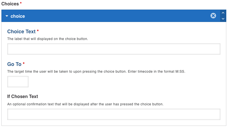The image size is (228, 127).
Task: Click the 'choice' title in the blue header
Action: [18, 16]
